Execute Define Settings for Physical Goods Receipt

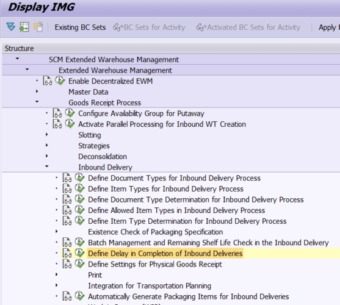[79, 264]
